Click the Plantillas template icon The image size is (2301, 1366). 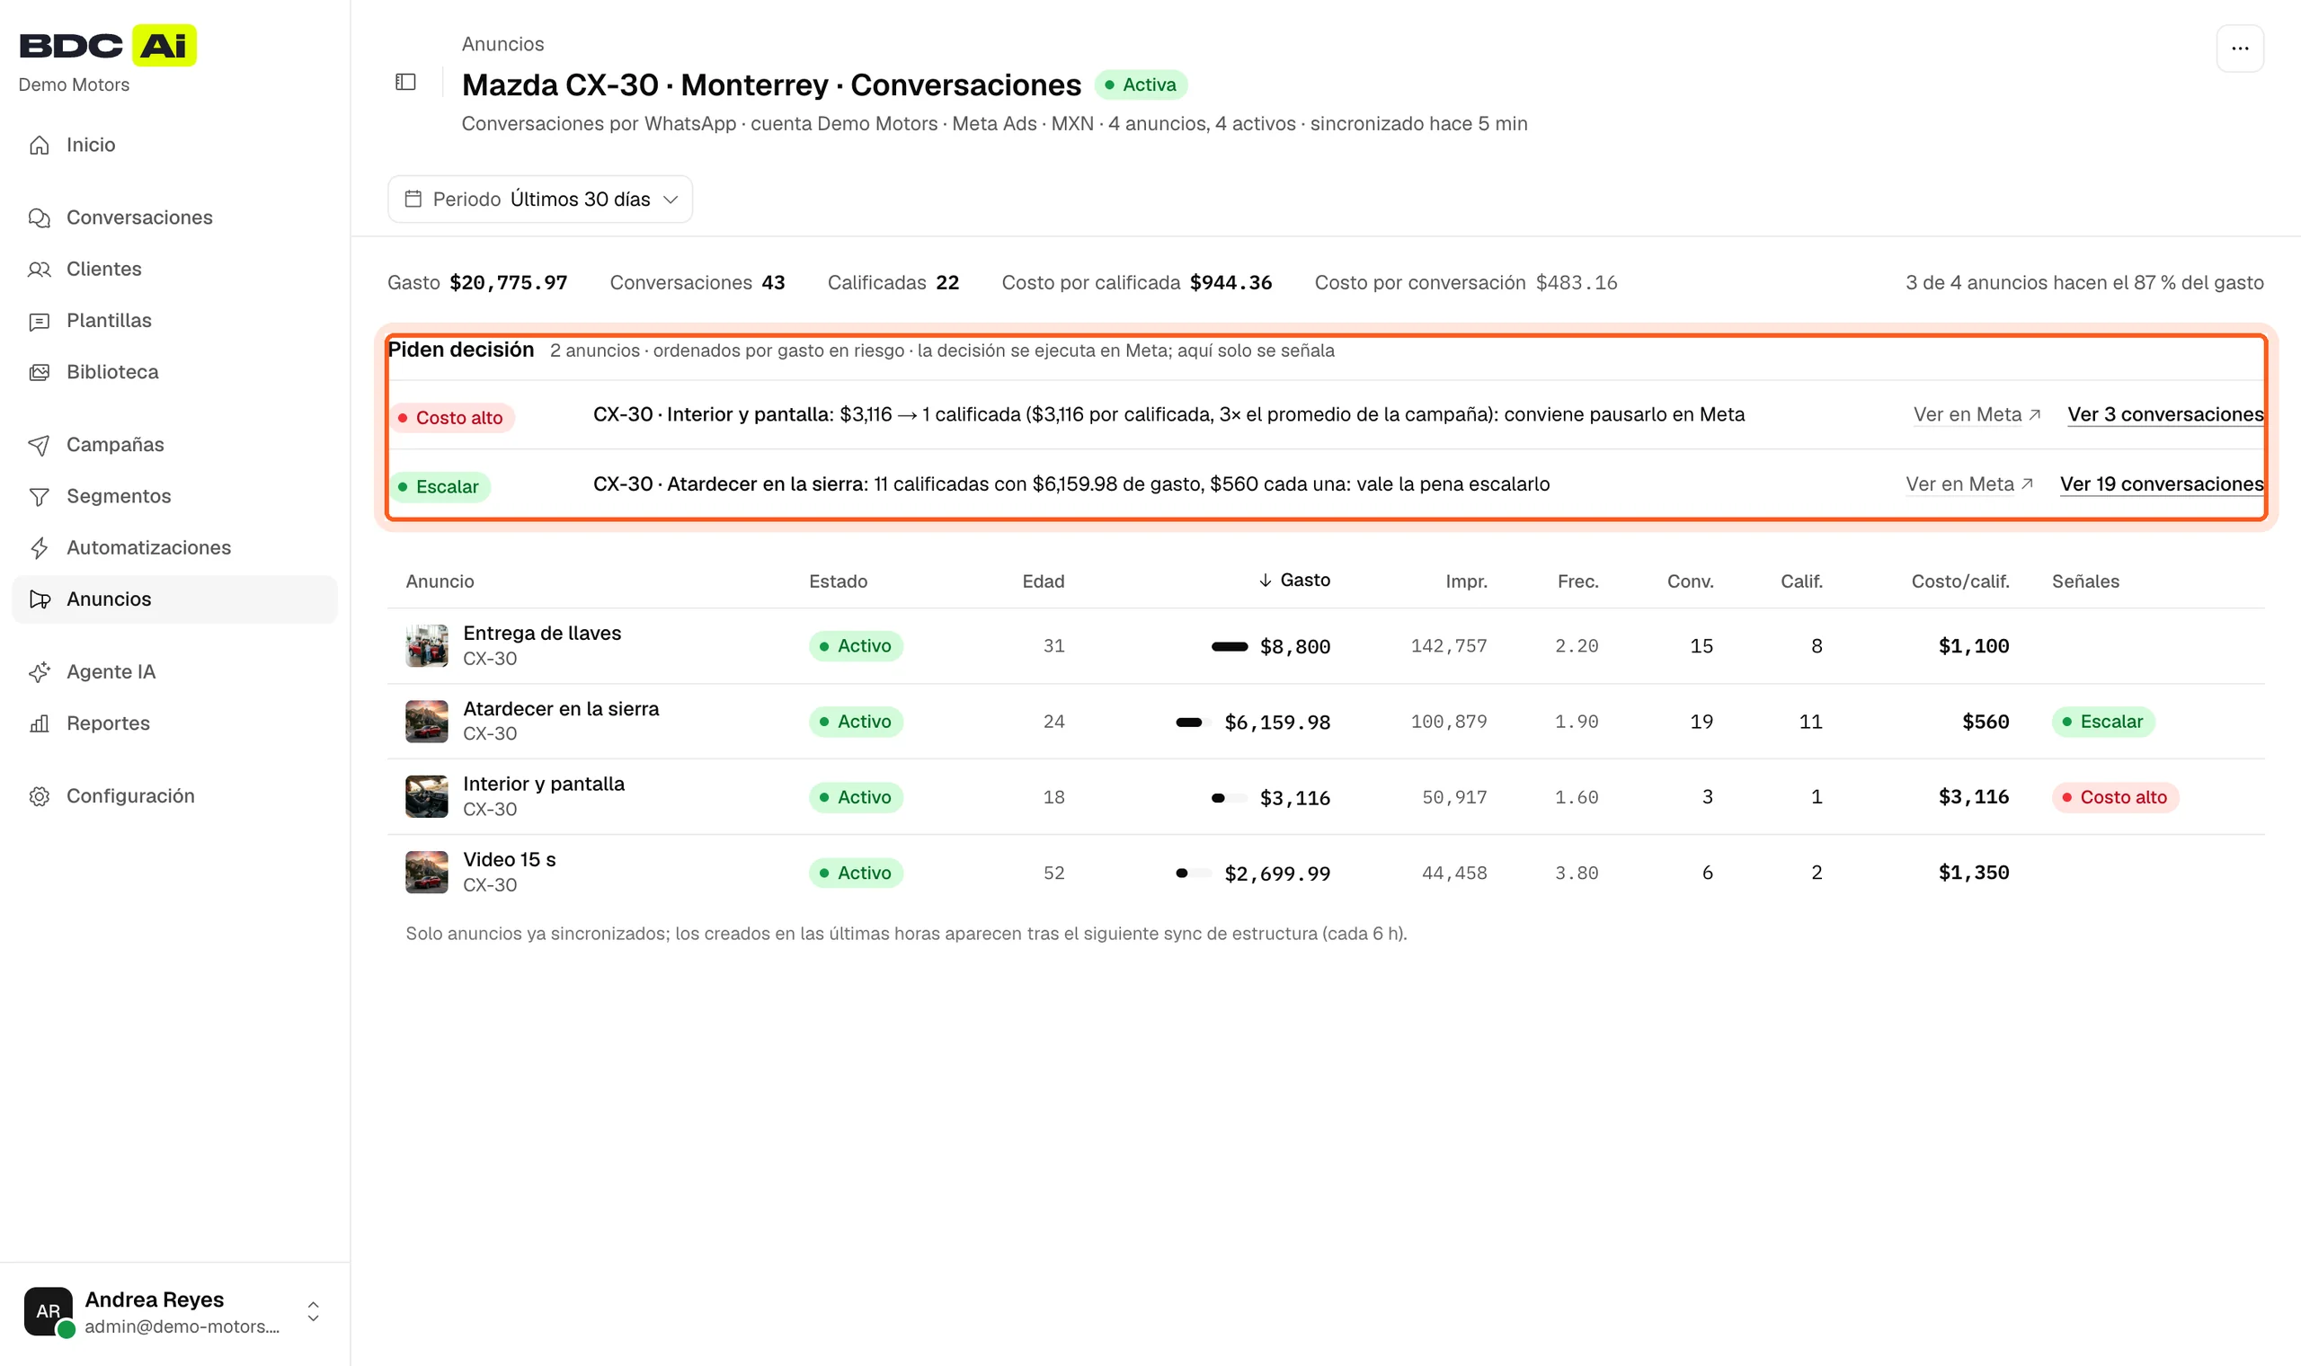[39, 321]
